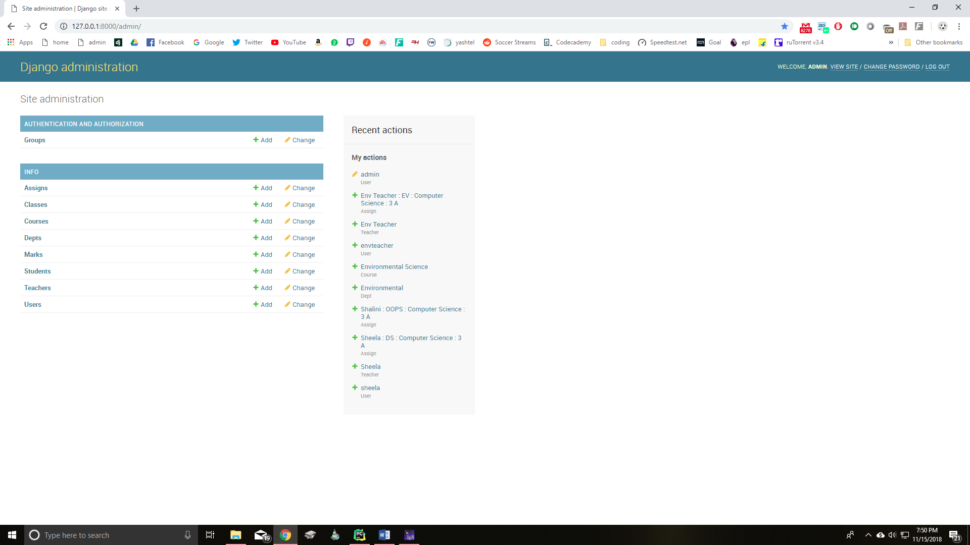This screenshot has width=970, height=545.
Task: Open the Chrome three-dot menu
Action: pos(959,26)
